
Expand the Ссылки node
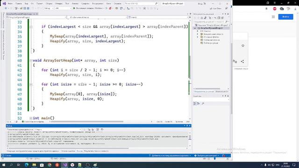click(x=198, y=31)
